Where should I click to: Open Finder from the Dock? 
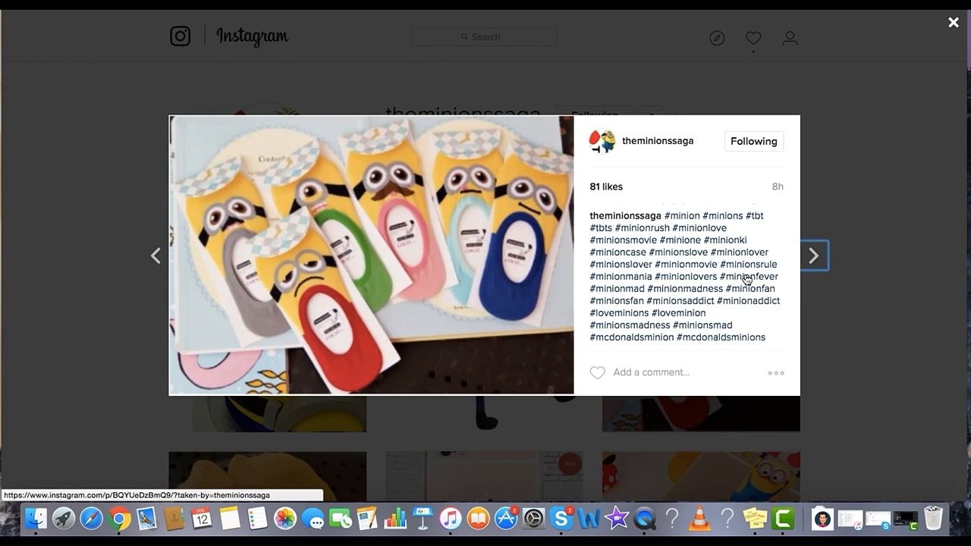pyautogui.click(x=36, y=519)
